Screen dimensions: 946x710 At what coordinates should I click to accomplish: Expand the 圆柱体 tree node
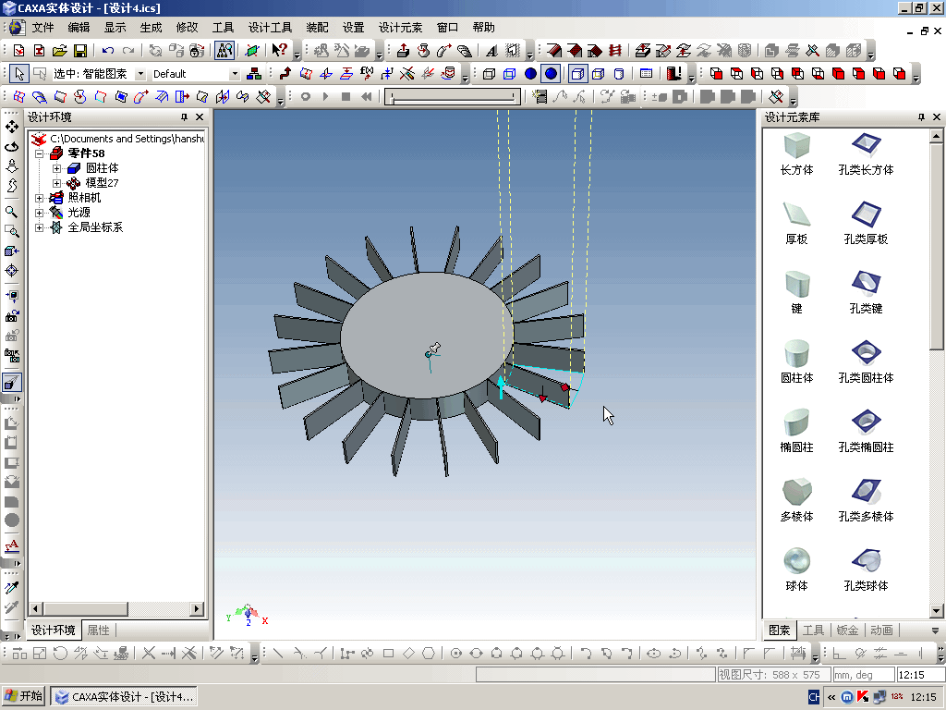(x=56, y=168)
